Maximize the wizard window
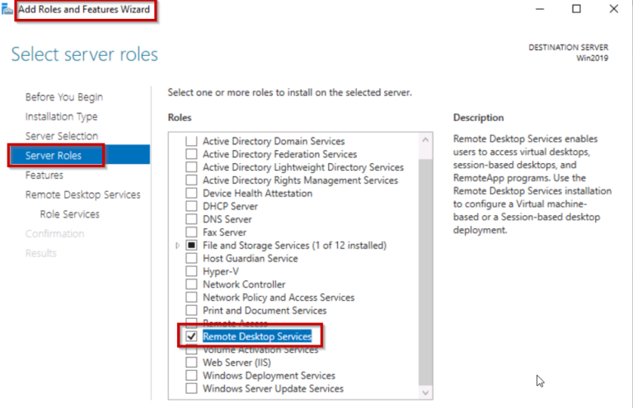 tap(576, 9)
